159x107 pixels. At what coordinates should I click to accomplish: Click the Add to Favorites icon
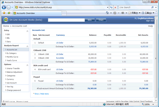coord(9,13)
